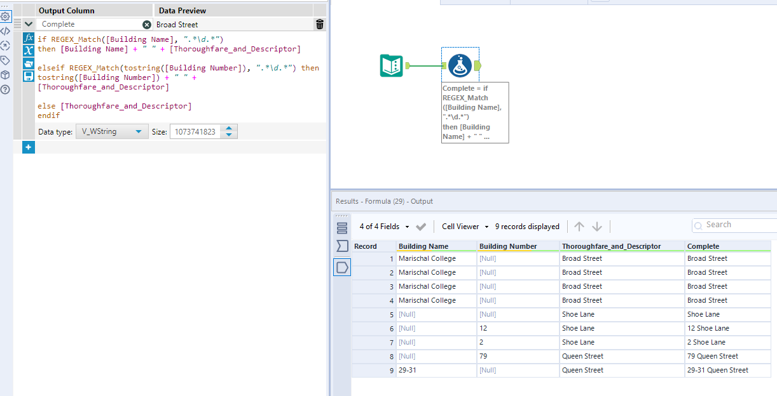The width and height of the screenshot is (777, 396).
Task: Apply field selection with checkmark icon
Action: (x=420, y=227)
